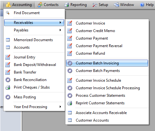Click the printer icon for Print Cheques / Stubs
Viewport: 155px width, 131px height.
(x=8, y=87)
